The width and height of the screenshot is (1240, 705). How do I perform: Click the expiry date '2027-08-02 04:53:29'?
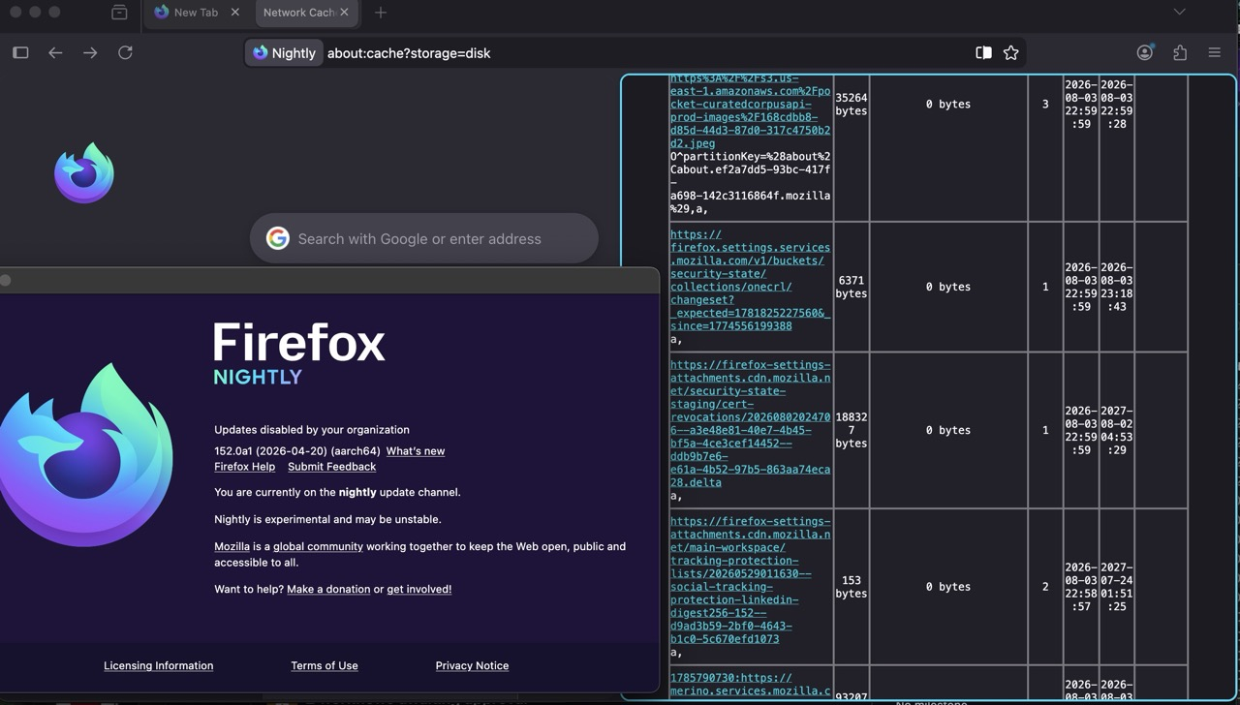[x=1116, y=430]
